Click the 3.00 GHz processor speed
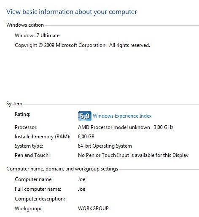Screen dimensions: 199x217 click(x=164, y=127)
